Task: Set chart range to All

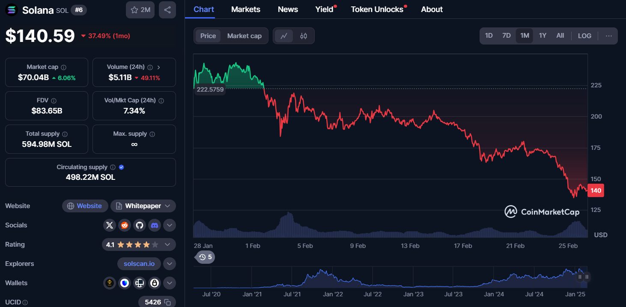Action: tap(560, 36)
